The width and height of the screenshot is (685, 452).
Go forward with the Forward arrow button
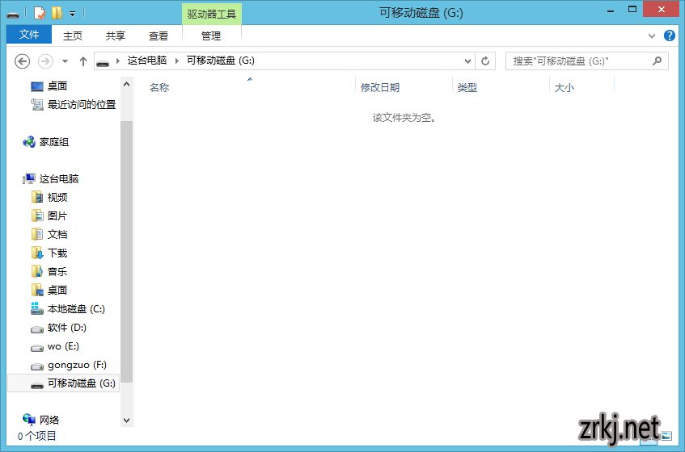tap(45, 61)
